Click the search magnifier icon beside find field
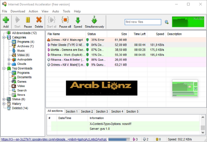The height and width of the screenshot is (142, 207). pos(167,22)
